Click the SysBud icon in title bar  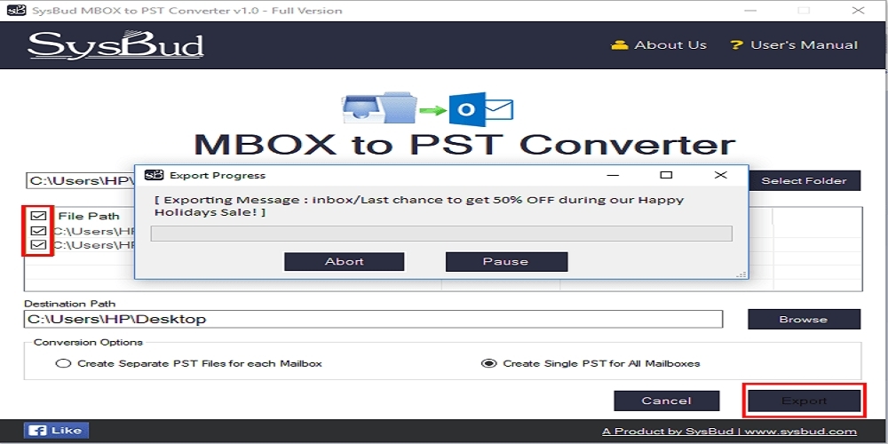[x=15, y=10]
